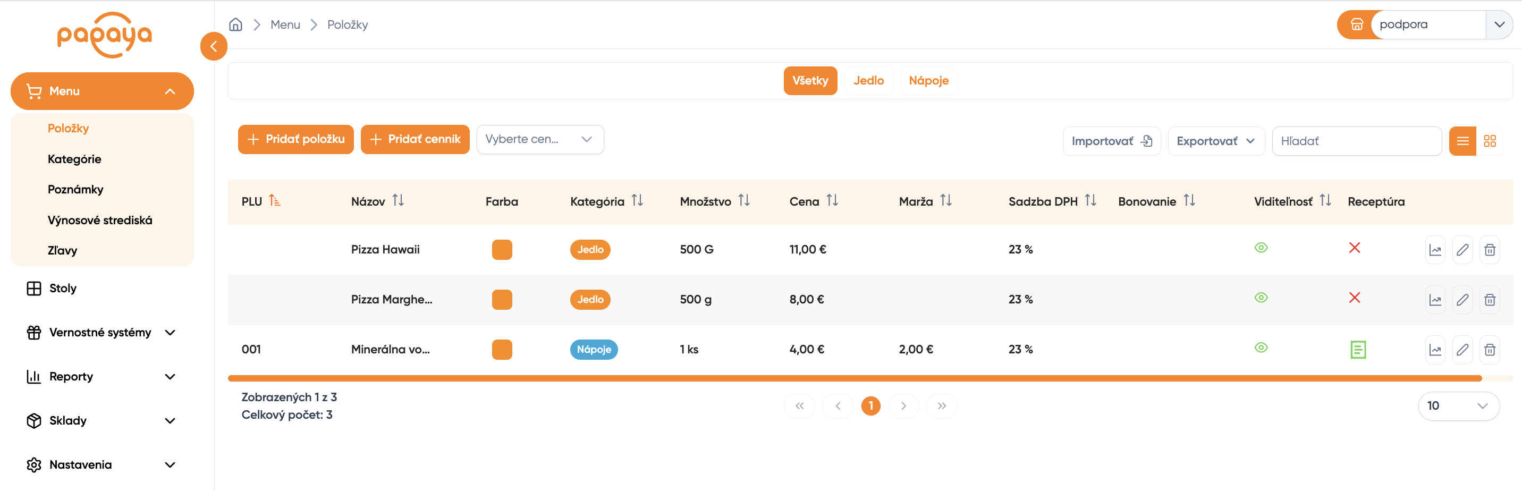Open Zľavy in the sidebar

(62, 250)
